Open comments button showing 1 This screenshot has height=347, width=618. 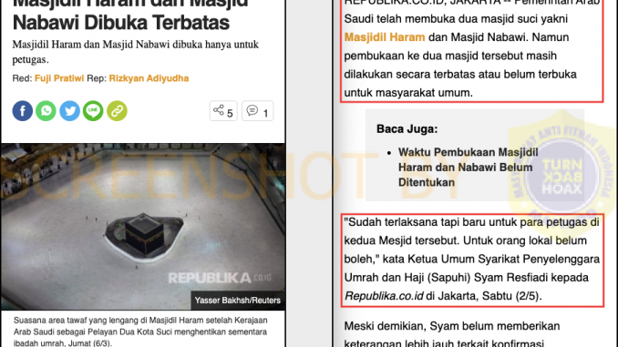coord(257,111)
